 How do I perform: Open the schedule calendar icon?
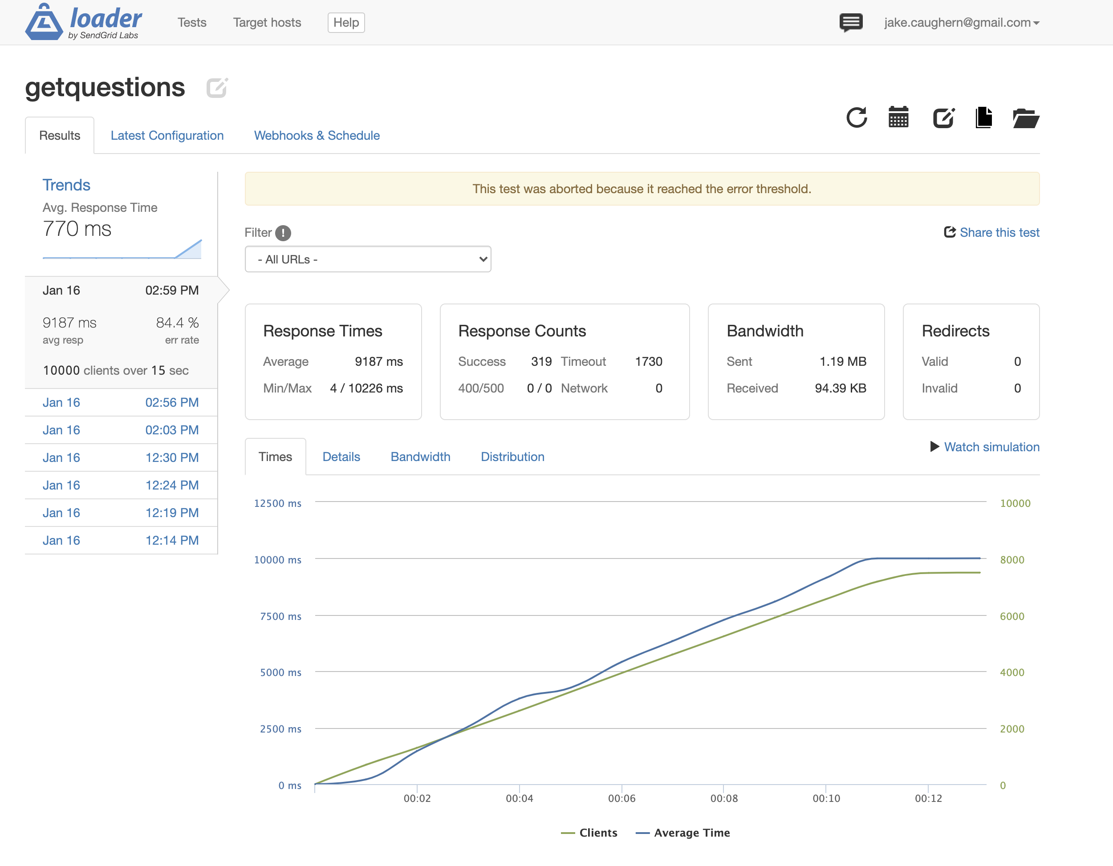898,117
